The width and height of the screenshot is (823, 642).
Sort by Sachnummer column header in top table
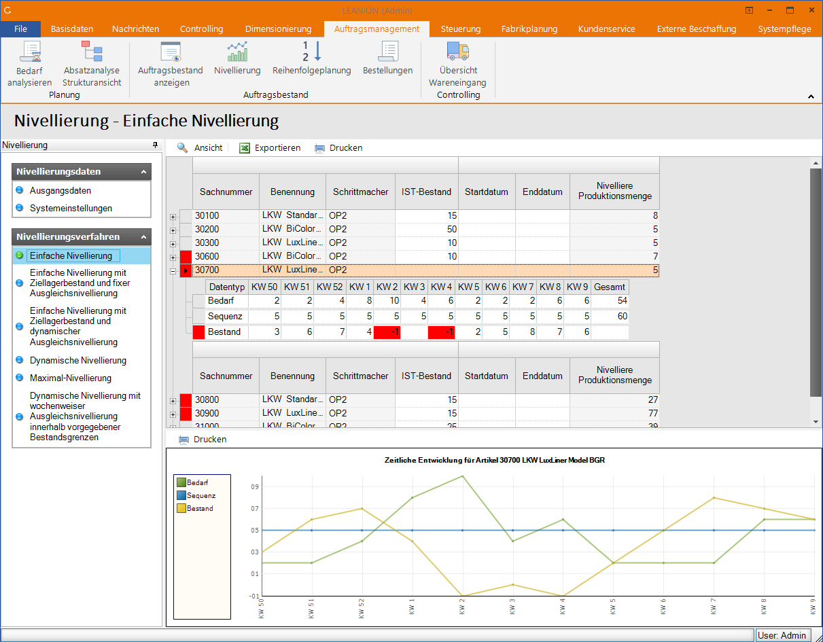pyautogui.click(x=226, y=192)
